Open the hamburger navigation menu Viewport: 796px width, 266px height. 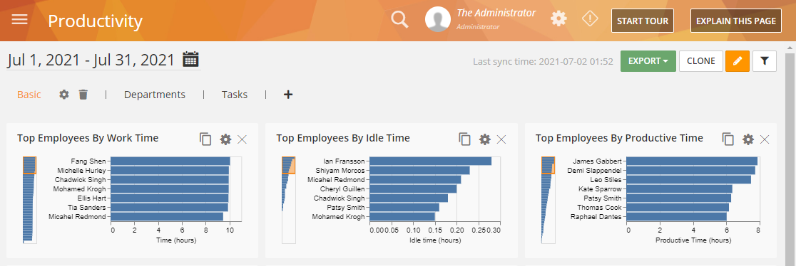[x=19, y=20]
